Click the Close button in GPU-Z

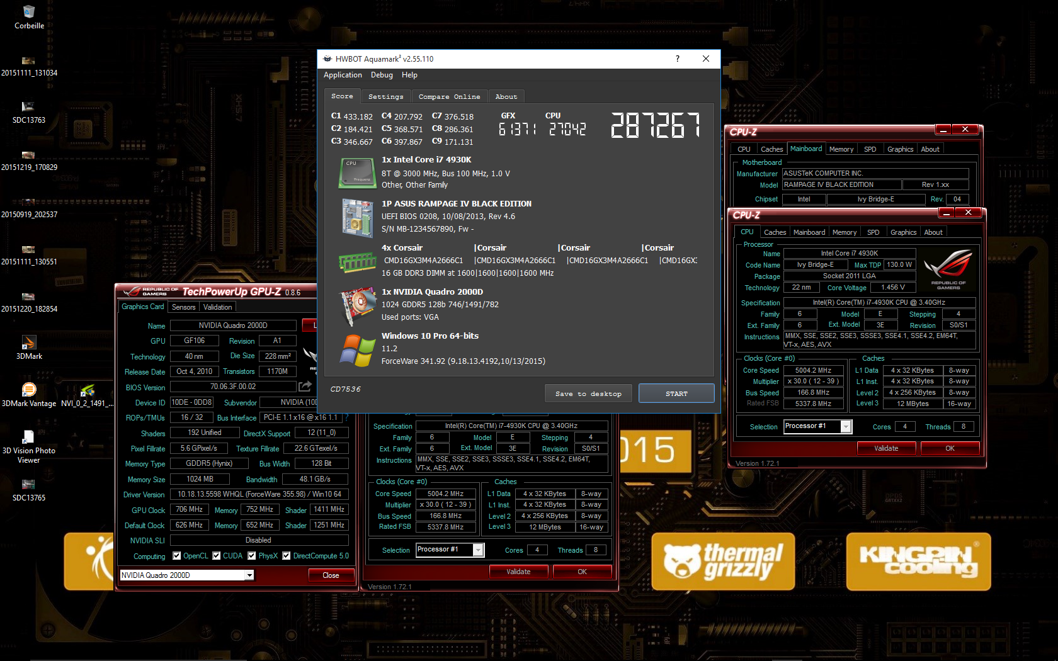tap(331, 575)
